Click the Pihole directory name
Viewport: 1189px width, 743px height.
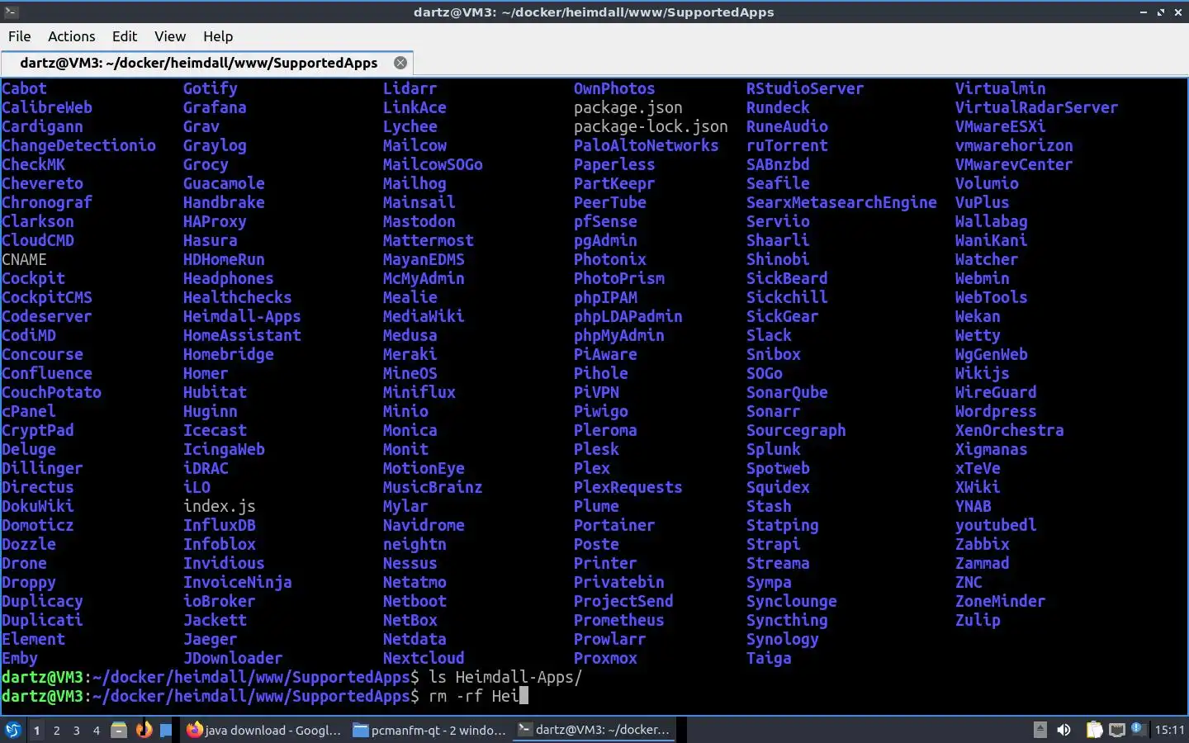coord(601,373)
